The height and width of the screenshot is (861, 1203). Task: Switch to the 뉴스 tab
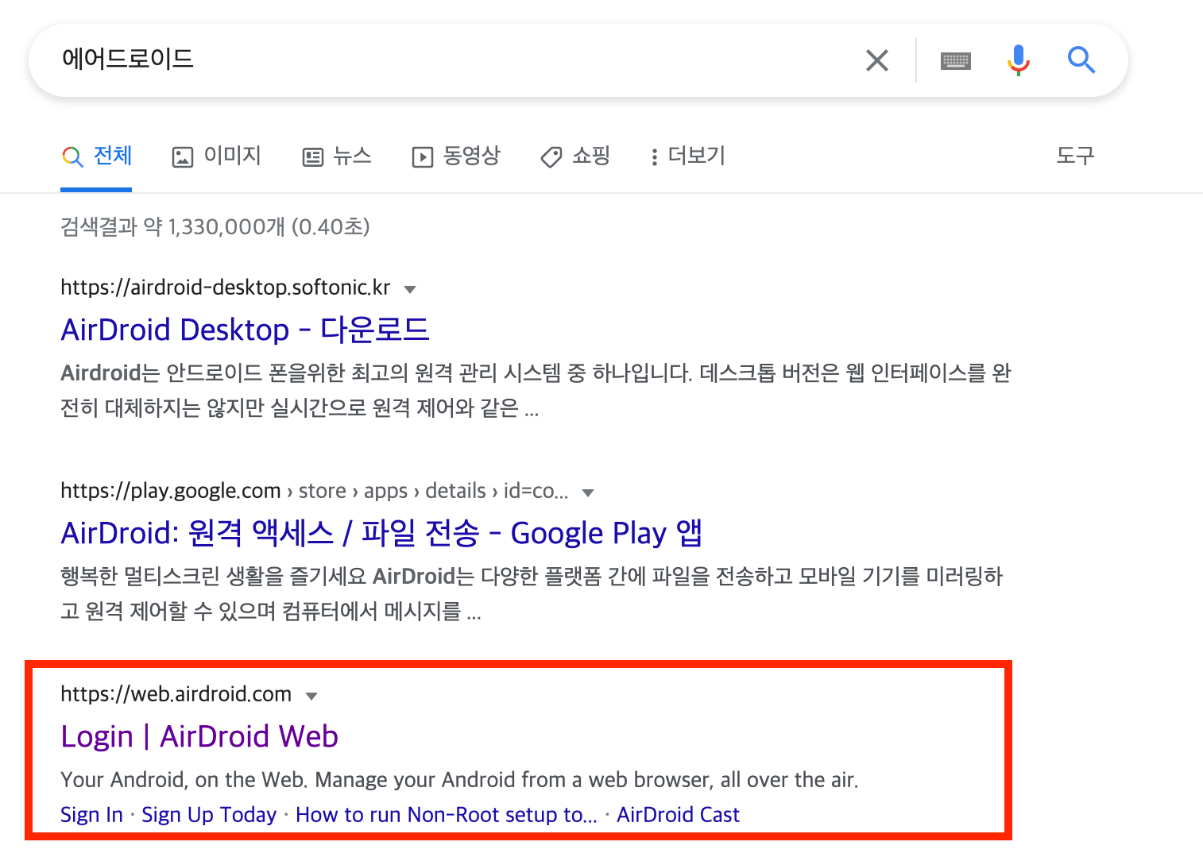(x=337, y=156)
